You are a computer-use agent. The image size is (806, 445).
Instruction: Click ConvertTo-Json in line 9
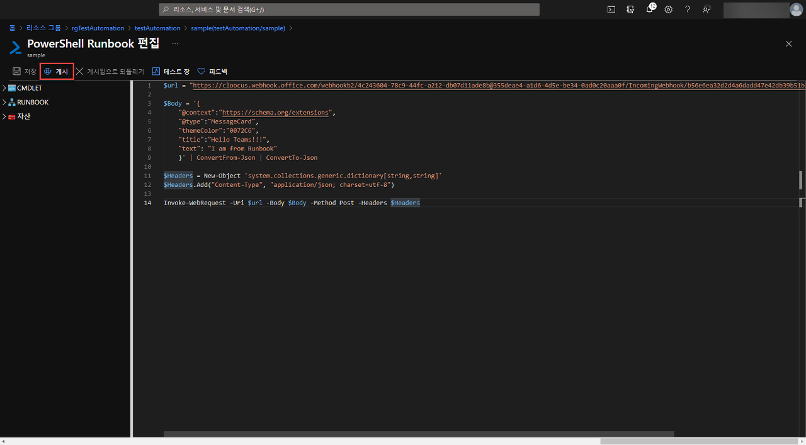[292, 157]
